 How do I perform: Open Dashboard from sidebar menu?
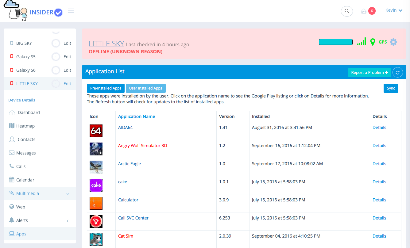pyautogui.click(x=29, y=113)
